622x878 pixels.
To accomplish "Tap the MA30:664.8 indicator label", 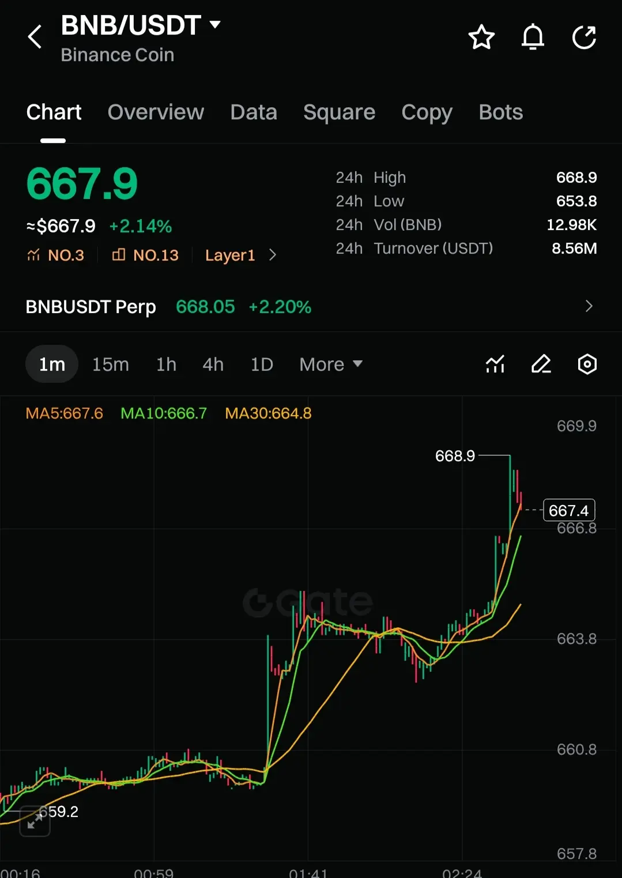I will [268, 413].
